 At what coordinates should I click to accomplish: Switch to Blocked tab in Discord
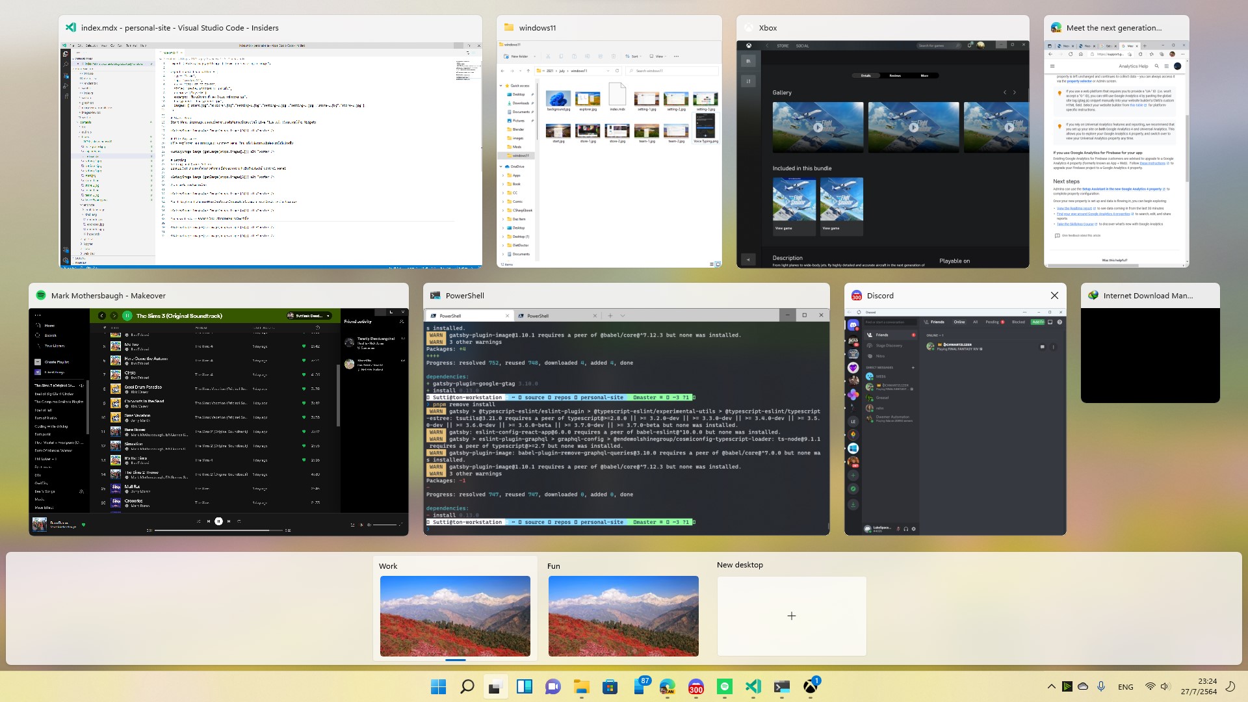click(1019, 322)
